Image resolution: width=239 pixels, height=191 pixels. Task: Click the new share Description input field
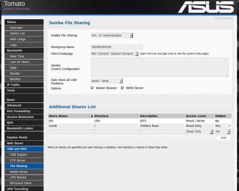[x=163, y=132]
